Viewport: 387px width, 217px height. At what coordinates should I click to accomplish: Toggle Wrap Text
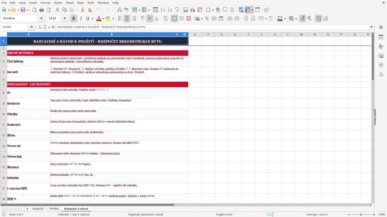166,19
